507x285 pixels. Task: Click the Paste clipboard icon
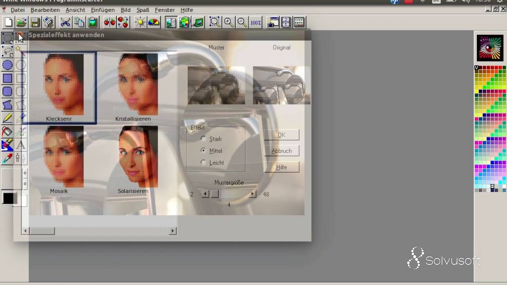tap(92, 22)
